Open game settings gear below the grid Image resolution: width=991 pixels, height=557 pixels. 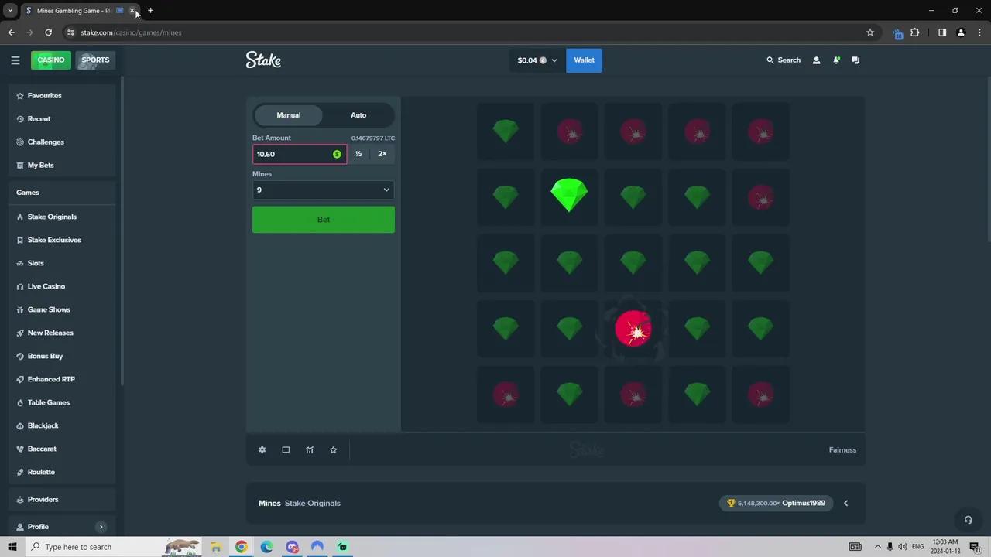[x=262, y=449]
